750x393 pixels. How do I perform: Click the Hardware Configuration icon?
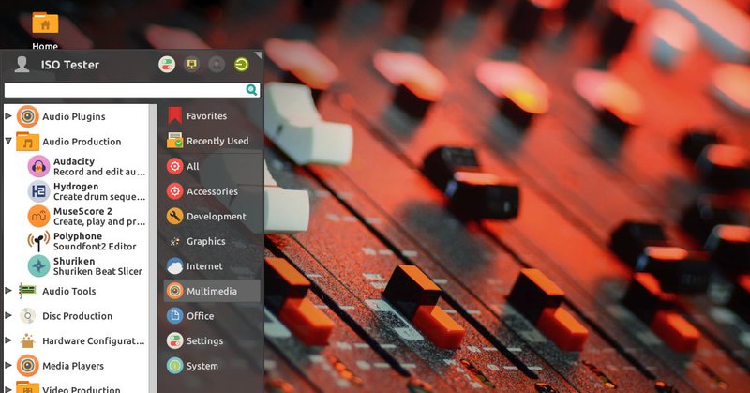pyautogui.click(x=28, y=340)
